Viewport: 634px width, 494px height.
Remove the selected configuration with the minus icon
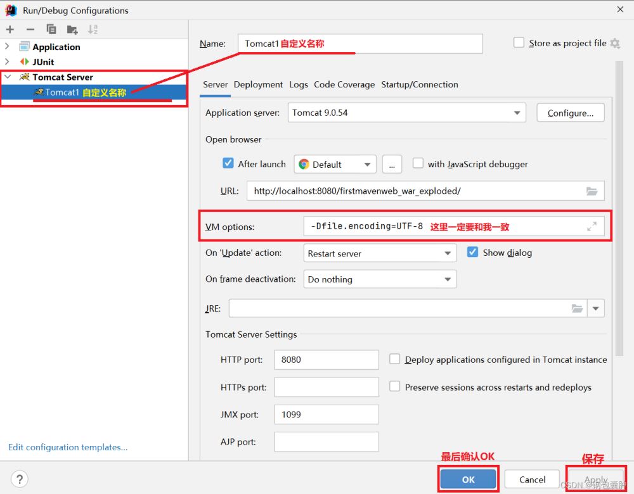30,30
